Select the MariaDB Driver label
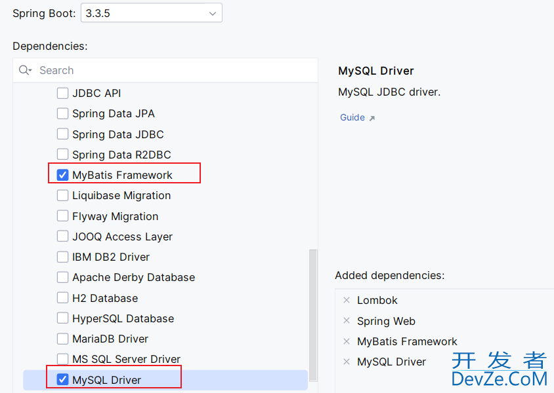Image resolution: width=554 pixels, height=393 pixels. pos(110,339)
